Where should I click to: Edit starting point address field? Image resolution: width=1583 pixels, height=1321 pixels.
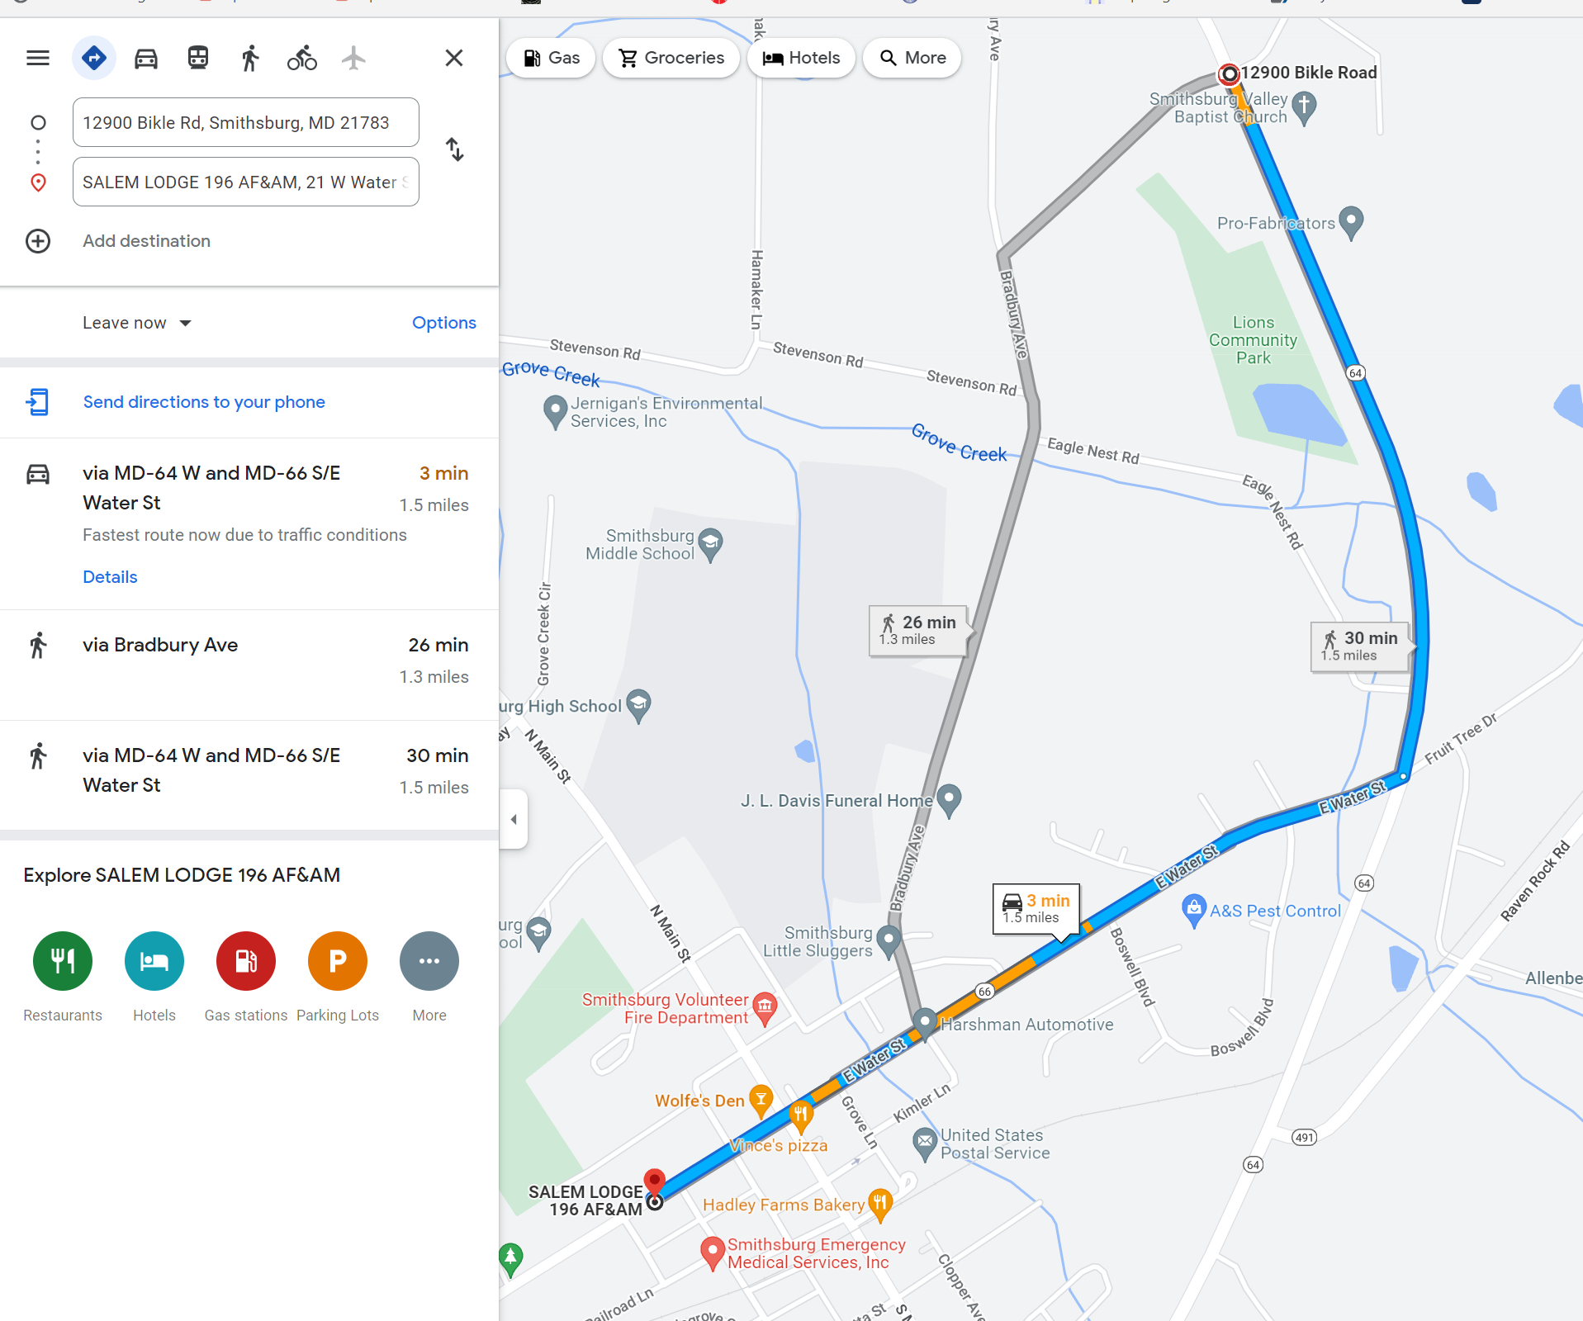coord(246,122)
